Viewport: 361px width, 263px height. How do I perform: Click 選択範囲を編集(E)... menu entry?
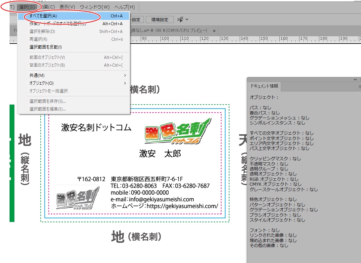point(74,109)
